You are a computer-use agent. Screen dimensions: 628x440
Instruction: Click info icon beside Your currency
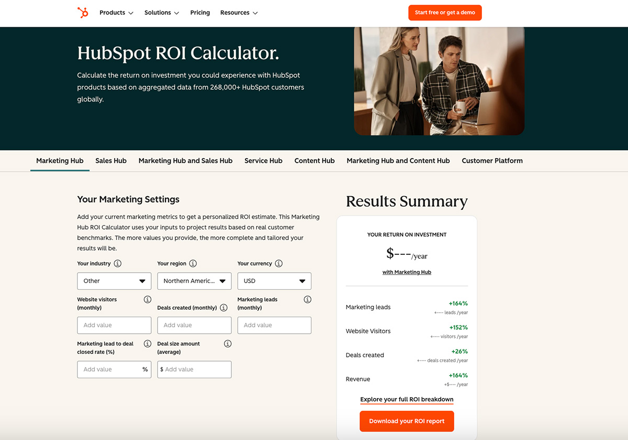click(279, 264)
